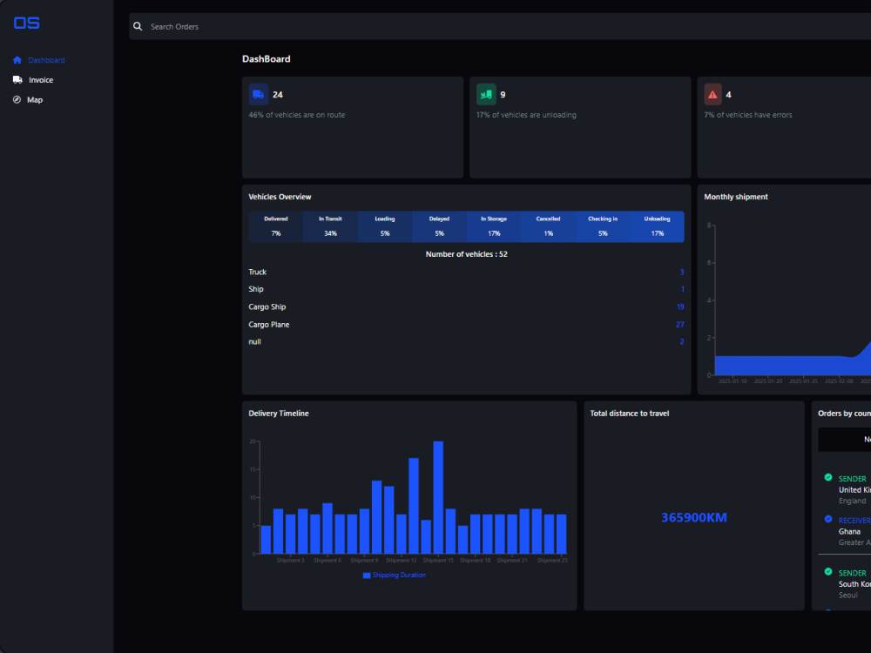Click the blue truck on-route icon

point(259,94)
